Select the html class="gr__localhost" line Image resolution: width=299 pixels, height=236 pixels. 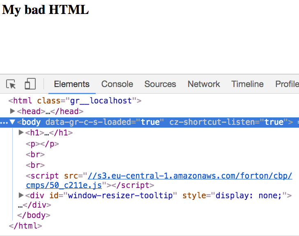click(75, 101)
